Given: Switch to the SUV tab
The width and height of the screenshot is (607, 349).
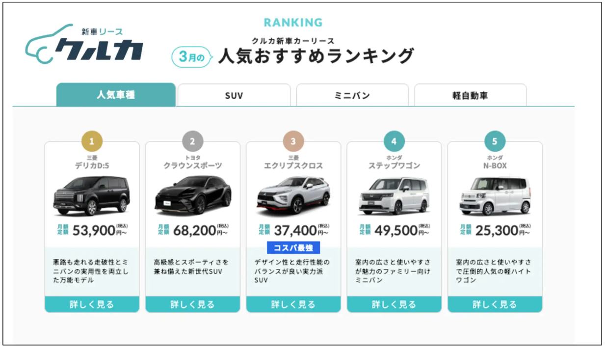Looking at the screenshot, I should [234, 95].
